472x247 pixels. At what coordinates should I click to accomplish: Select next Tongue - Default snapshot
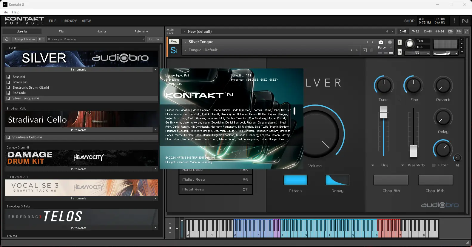357,50
